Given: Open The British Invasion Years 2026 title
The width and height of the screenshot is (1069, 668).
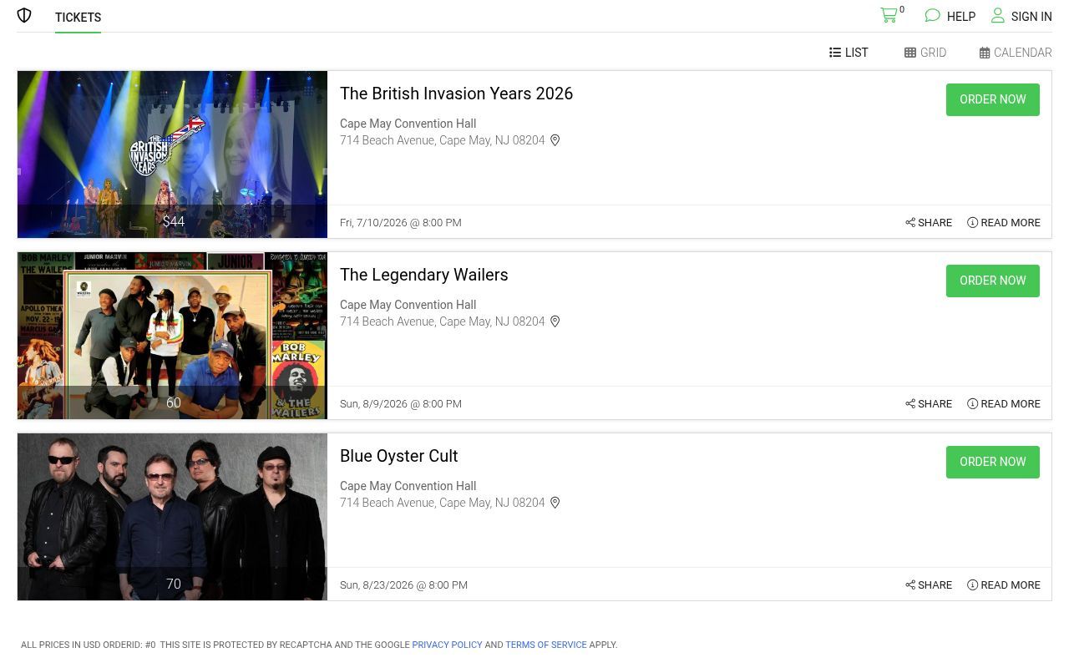Looking at the screenshot, I should (456, 94).
